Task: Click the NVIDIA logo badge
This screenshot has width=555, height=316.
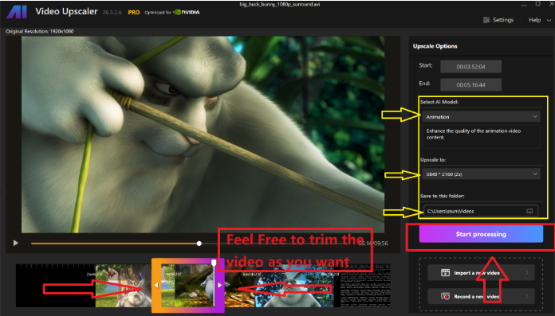Action: click(186, 12)
